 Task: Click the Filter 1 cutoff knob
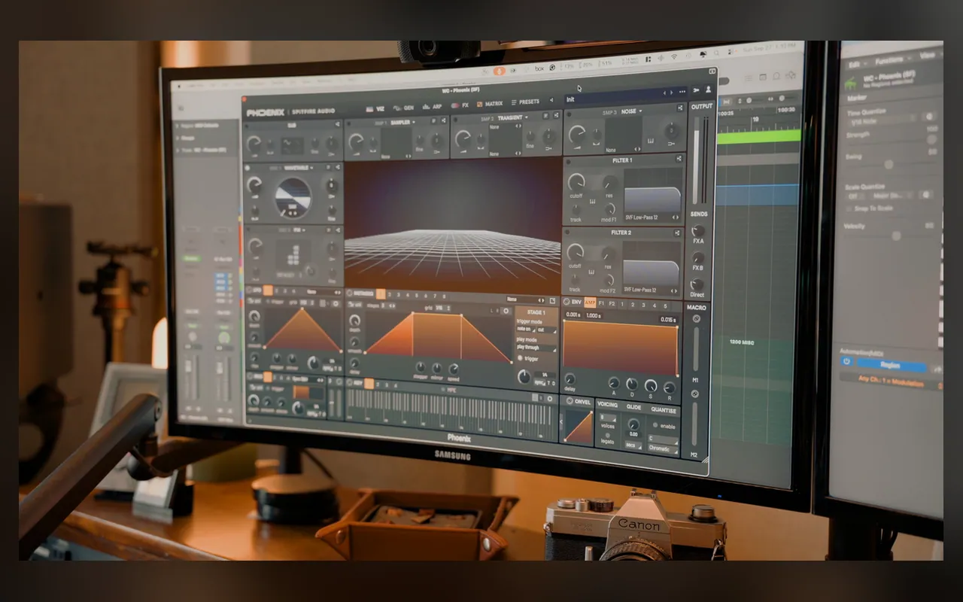pos(576,181)
